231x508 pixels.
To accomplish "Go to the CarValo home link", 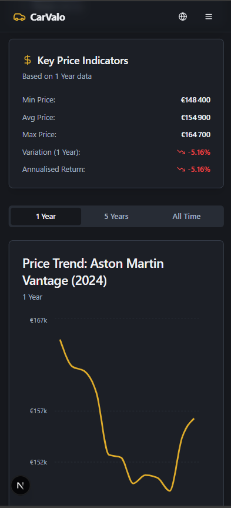I will 39,17.
